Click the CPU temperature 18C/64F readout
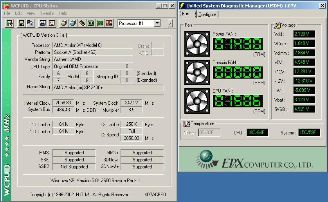This screenshot has width=328, height=202. 258,132
